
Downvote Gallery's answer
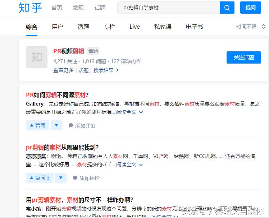point(56,125)
